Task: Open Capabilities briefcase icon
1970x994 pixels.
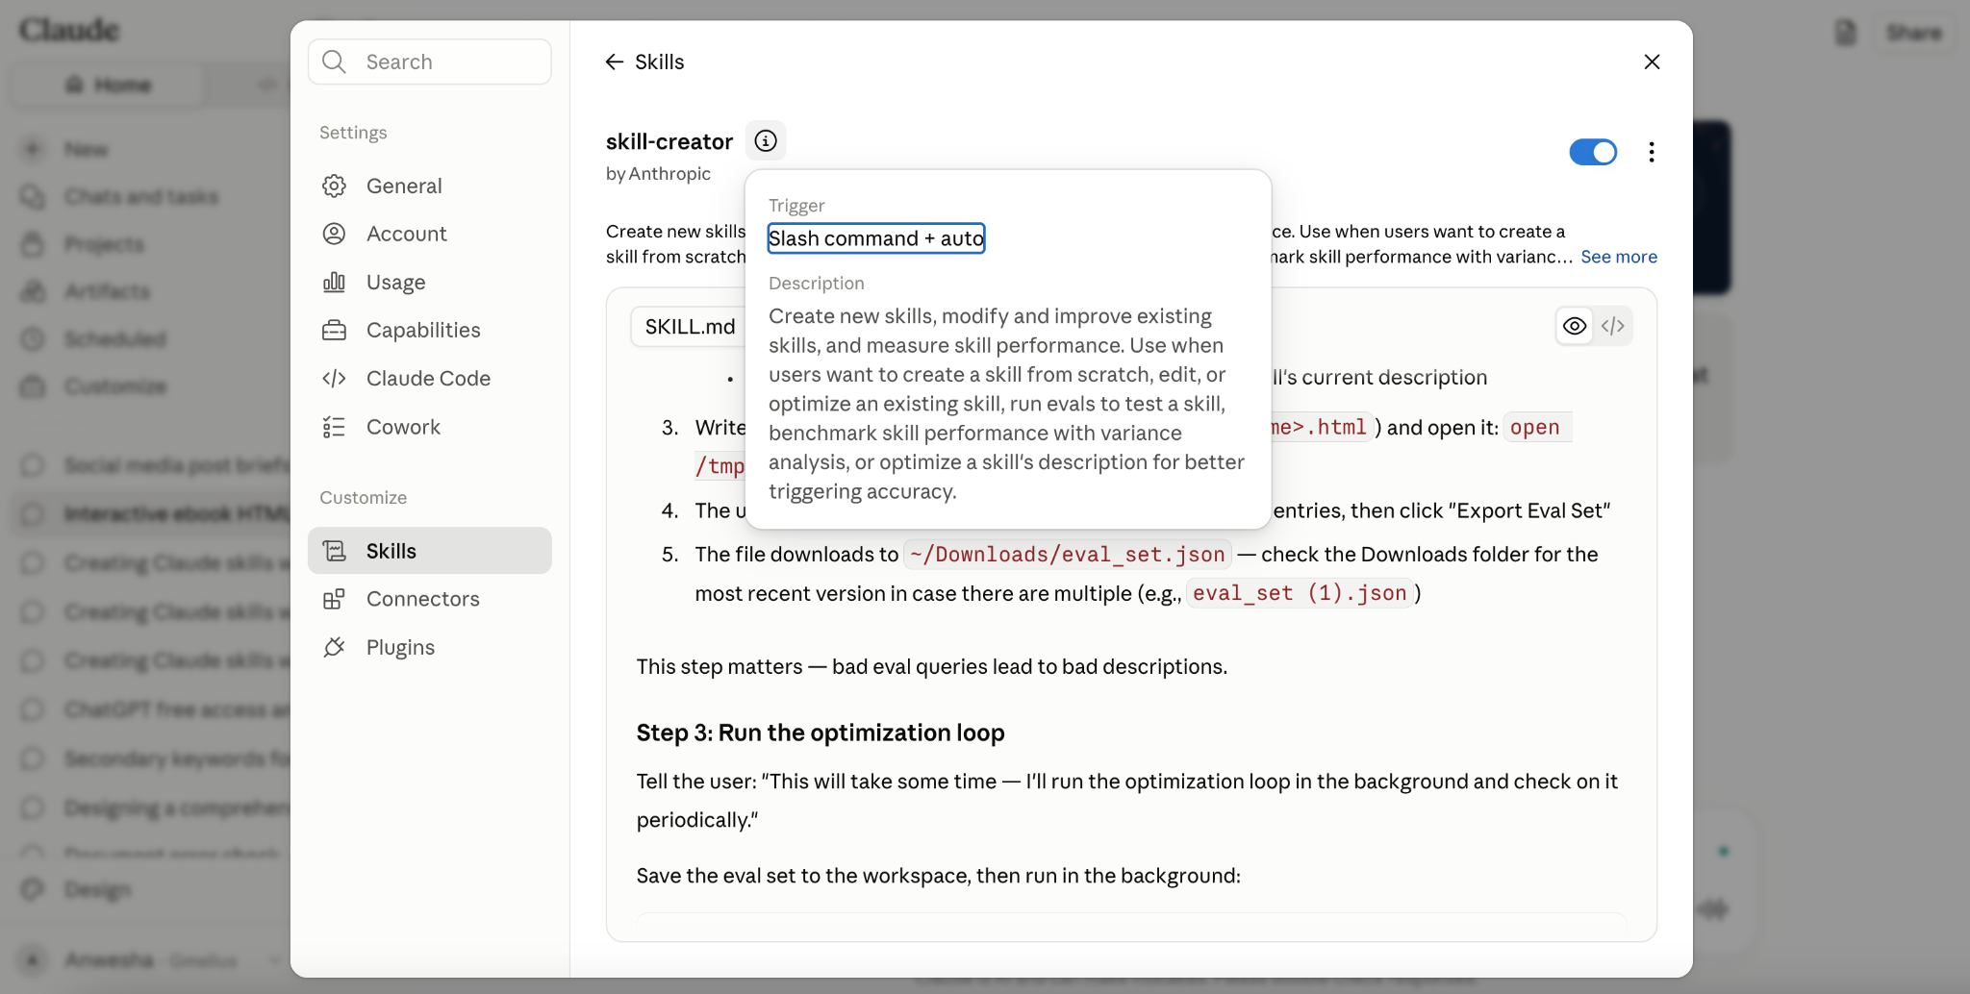Action: (x=334, y=330)
